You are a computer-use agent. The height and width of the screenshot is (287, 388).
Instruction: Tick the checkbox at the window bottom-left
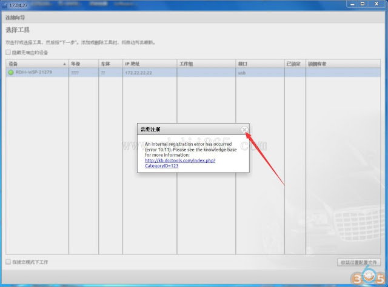[8, 262]
